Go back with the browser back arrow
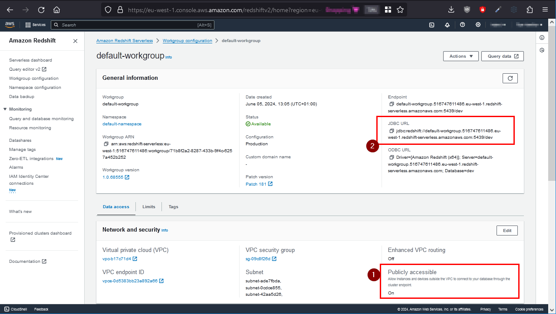 pos(10,10)
